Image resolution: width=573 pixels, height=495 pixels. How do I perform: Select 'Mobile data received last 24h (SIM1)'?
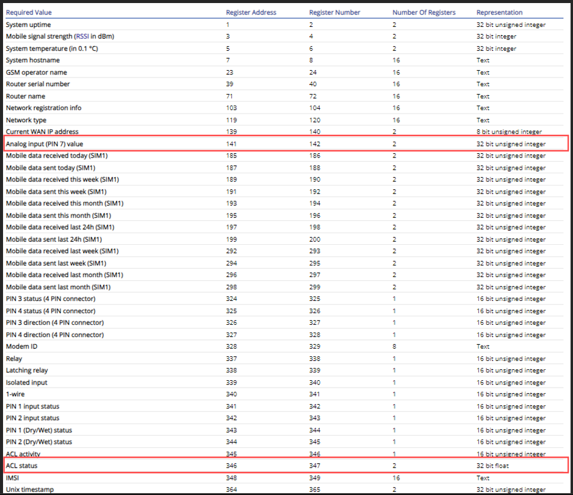[60, 228]
